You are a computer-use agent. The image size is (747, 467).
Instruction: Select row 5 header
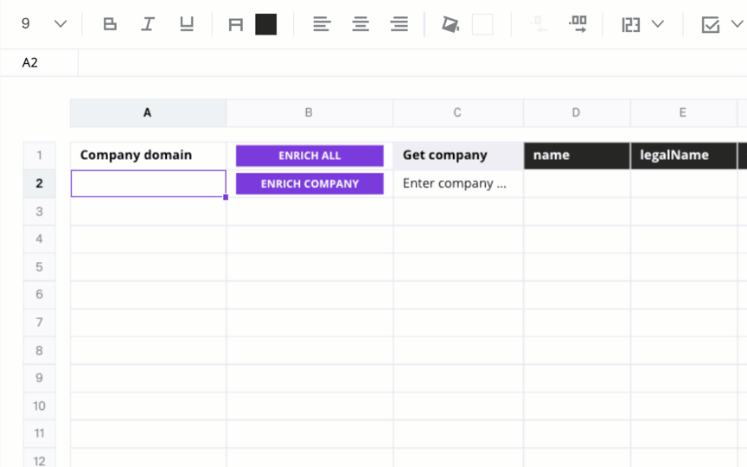click(x=40, y=267)
